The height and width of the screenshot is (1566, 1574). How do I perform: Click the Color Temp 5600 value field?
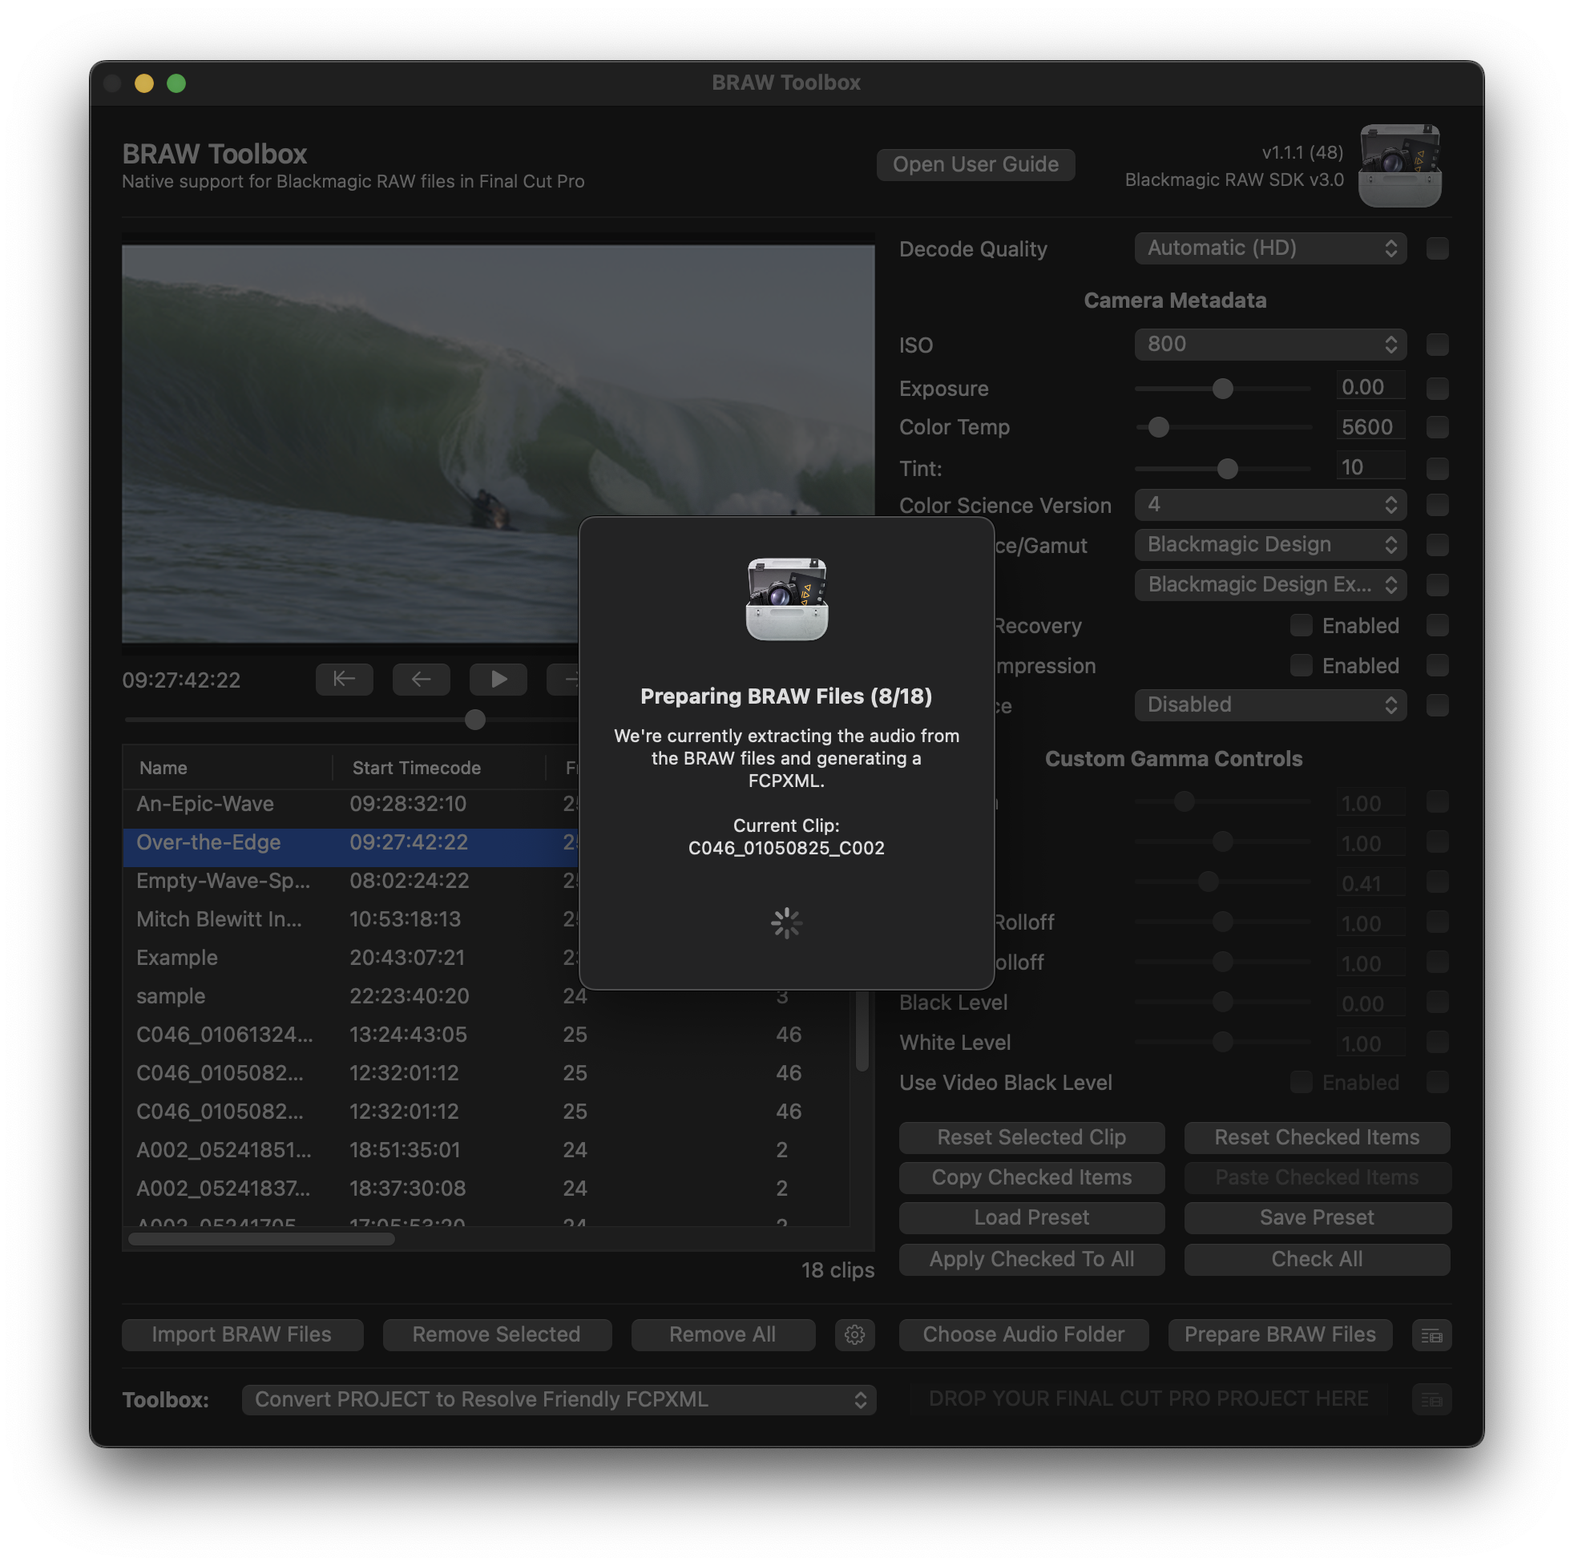point(1370,427)
